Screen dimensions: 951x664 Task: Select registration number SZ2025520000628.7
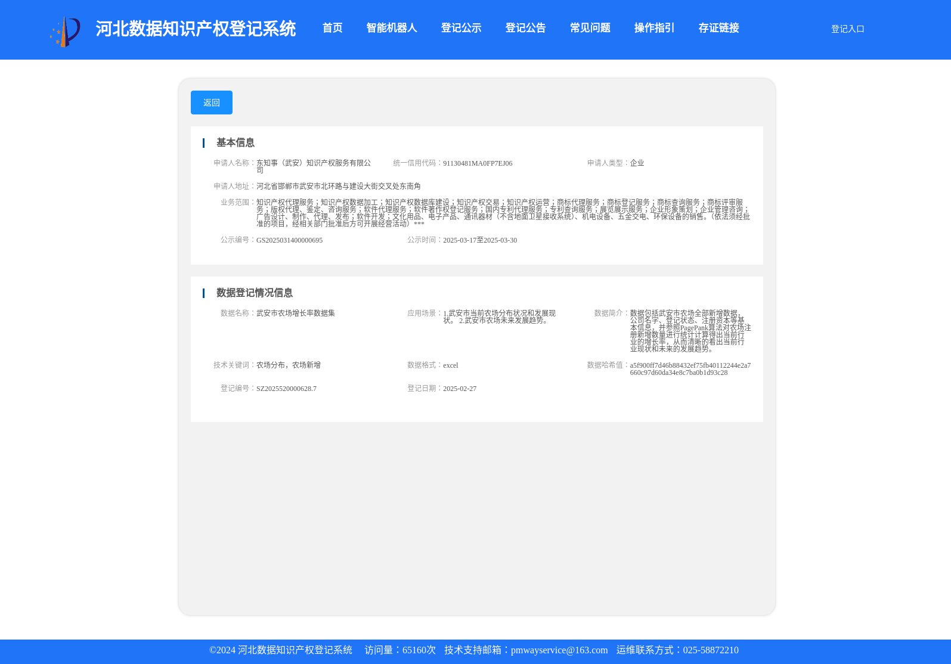tap(286, 389)
